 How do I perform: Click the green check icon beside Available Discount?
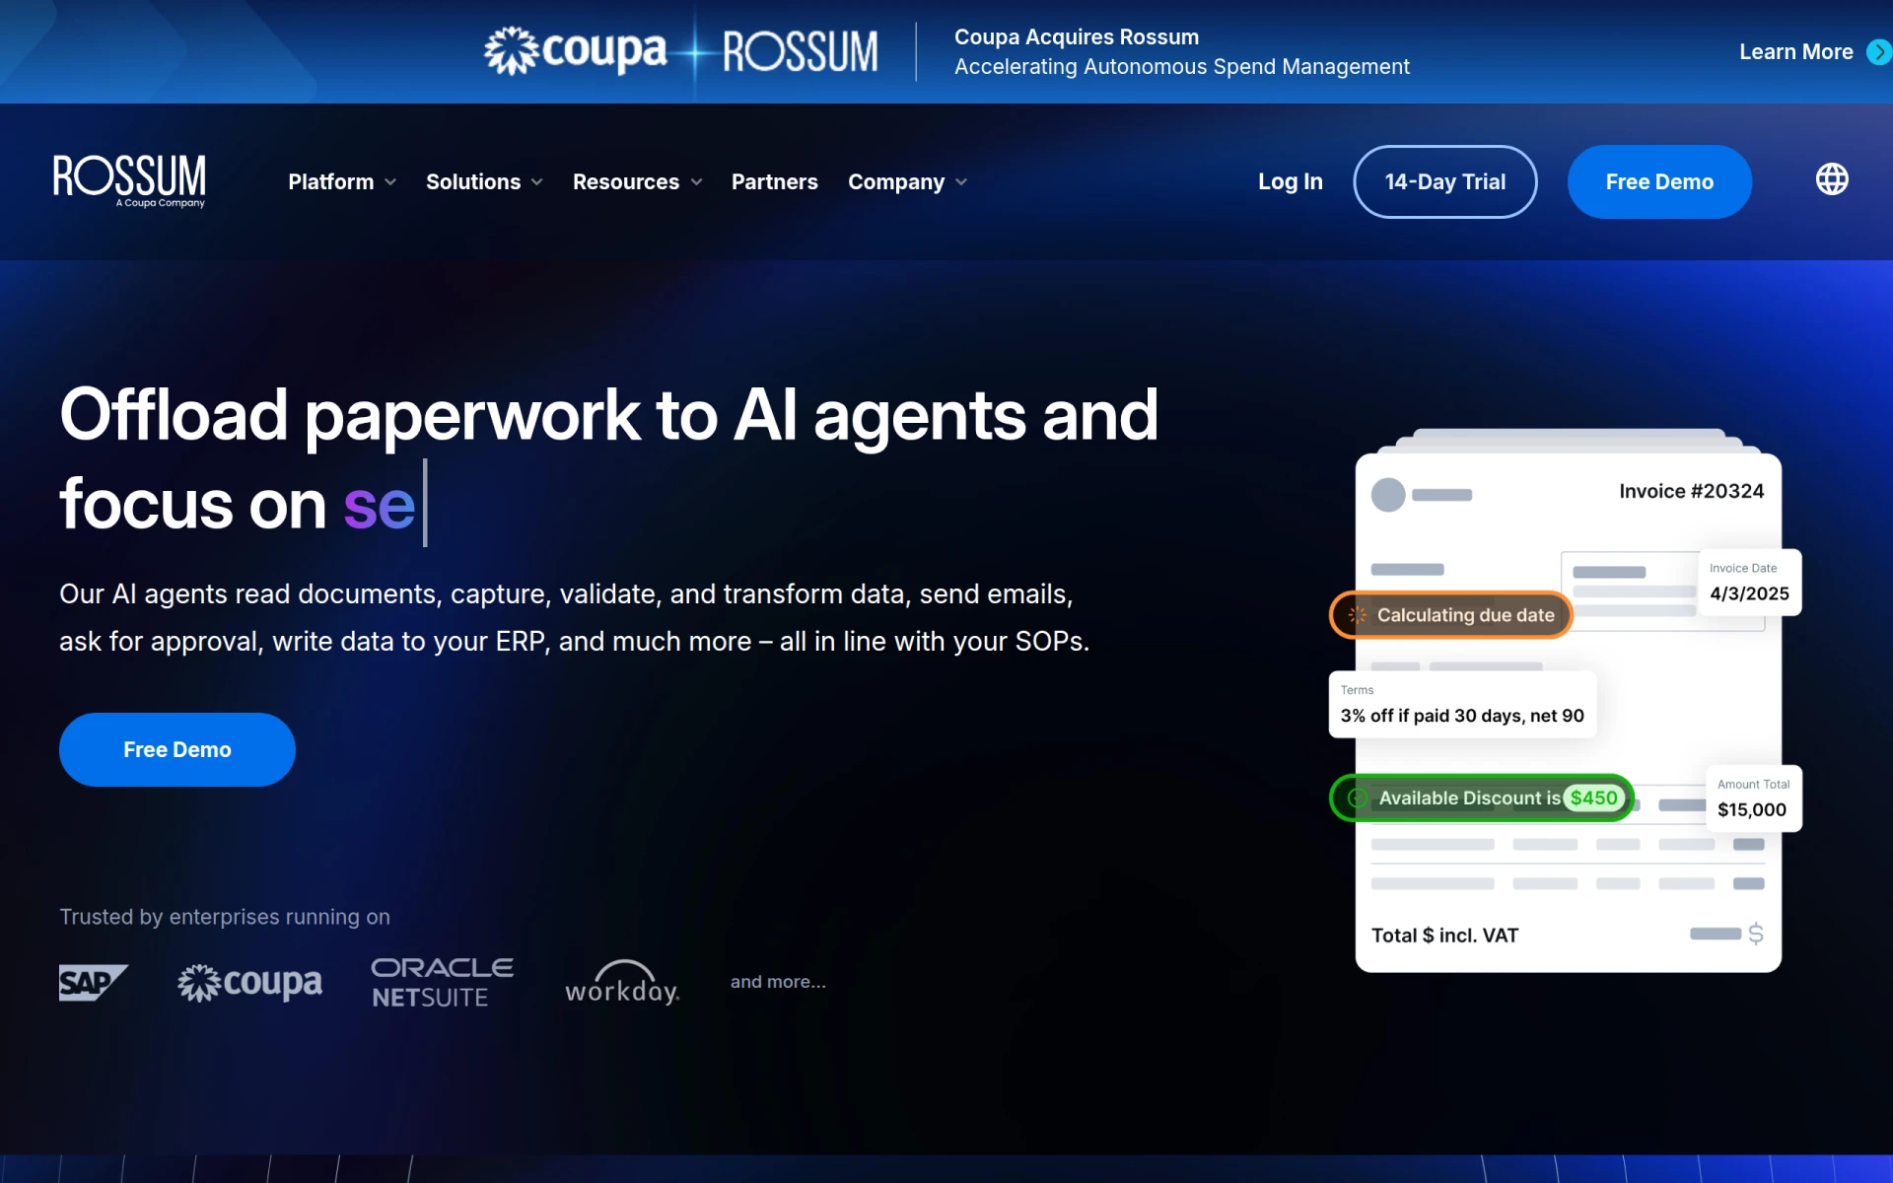coord(1359,799)
